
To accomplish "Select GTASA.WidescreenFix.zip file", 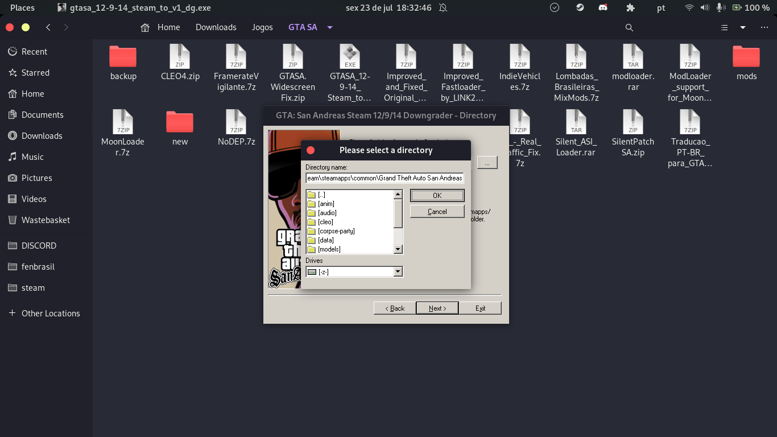I will (x=293, y=73).
